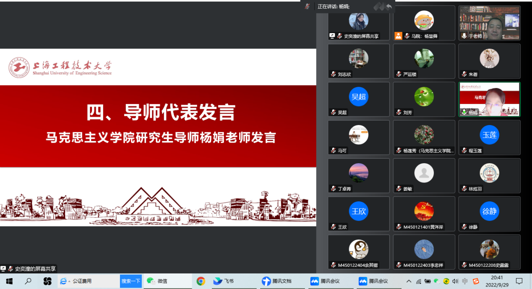The image size is (532, 289).
Task: Open the Windows Start menu
Action: point(9,281)
